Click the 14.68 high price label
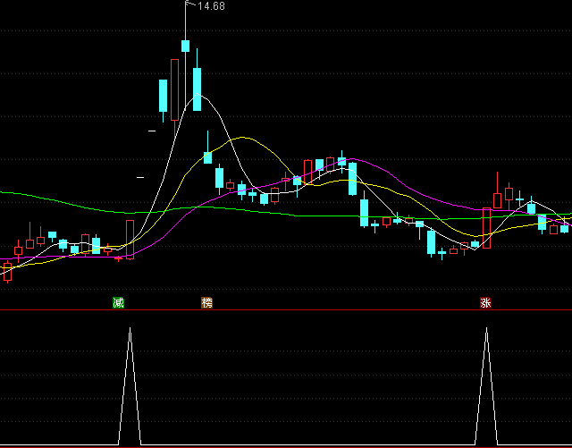The height and width of the screenshot is (448, 572). point(211,6)
